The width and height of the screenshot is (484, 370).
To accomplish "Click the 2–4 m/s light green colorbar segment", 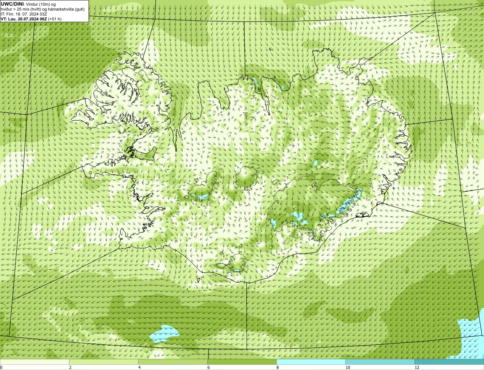I will pos(104,362).
